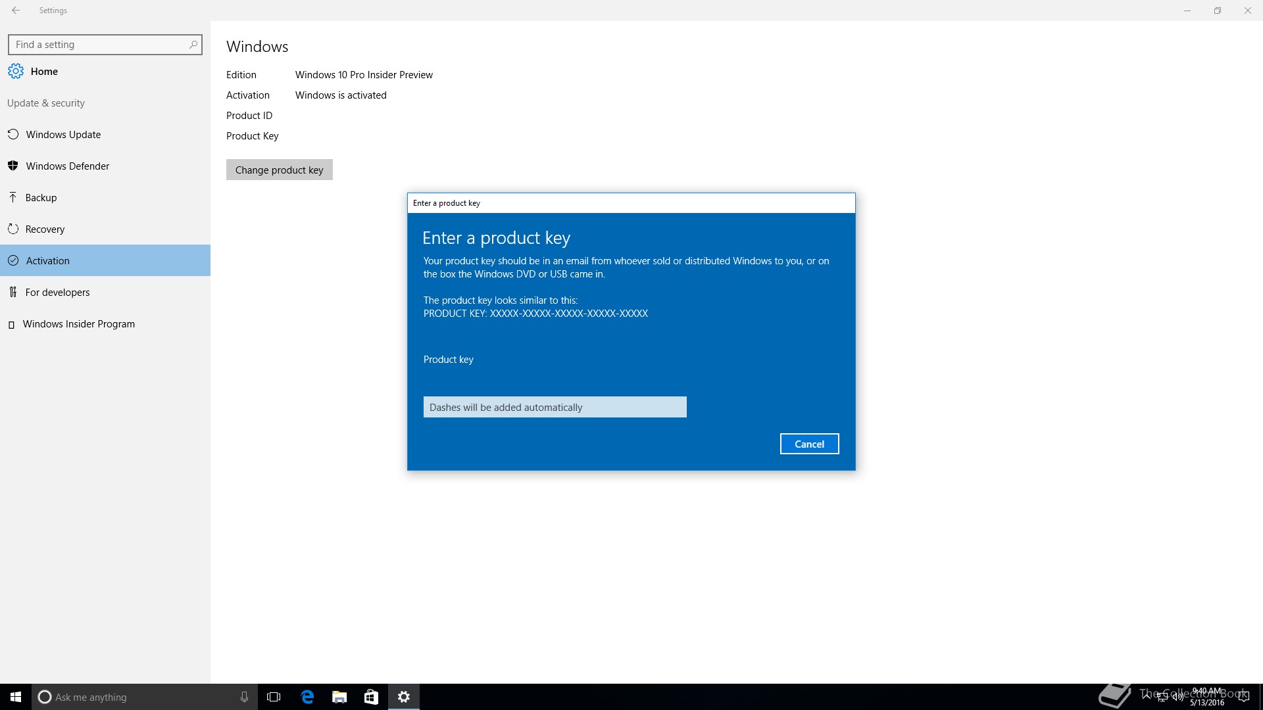Click the Update & security heading
The width and height of the screenshot is (1263, 710).
46,103
